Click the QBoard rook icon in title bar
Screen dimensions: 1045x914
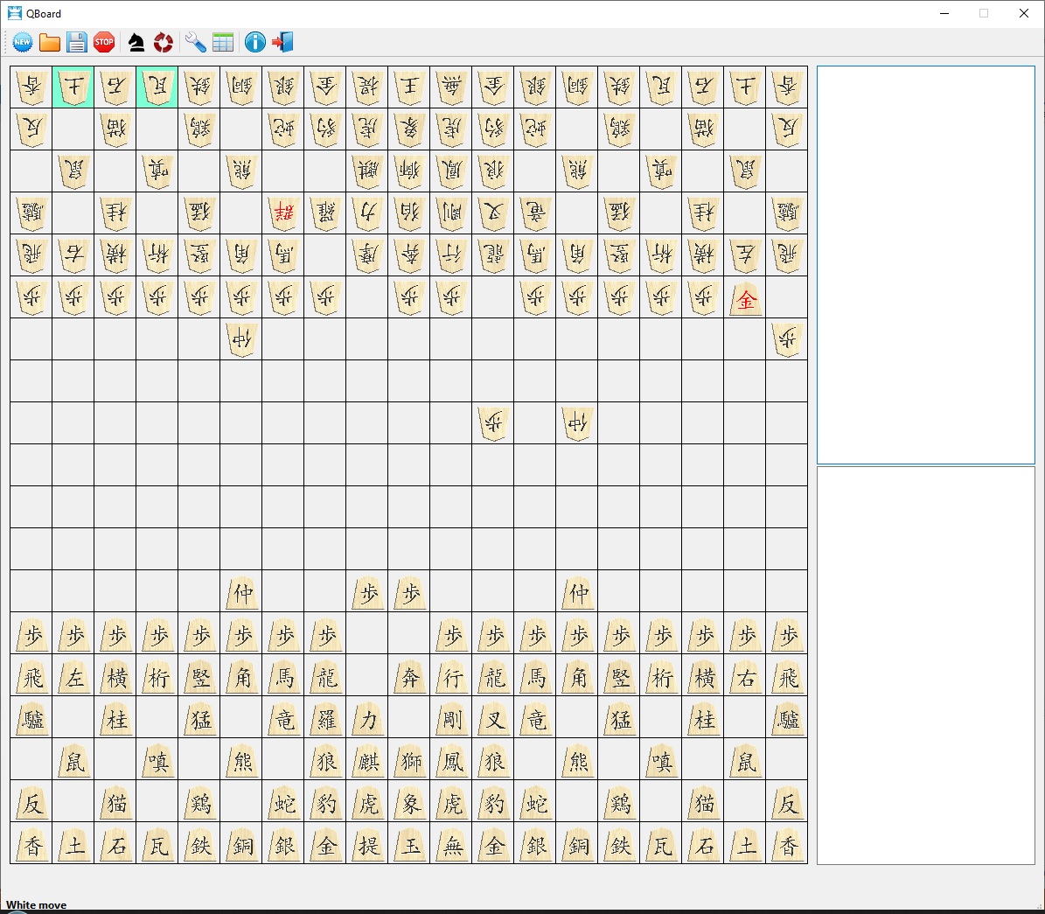click(15, 12)
